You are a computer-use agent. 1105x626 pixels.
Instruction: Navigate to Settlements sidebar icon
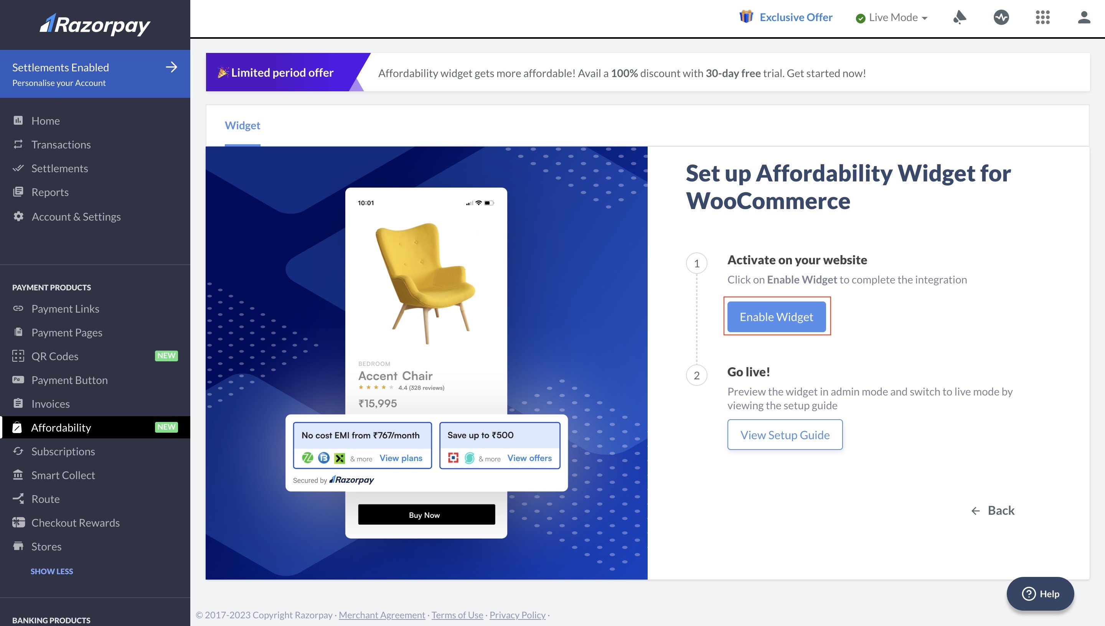click(18, 168)
